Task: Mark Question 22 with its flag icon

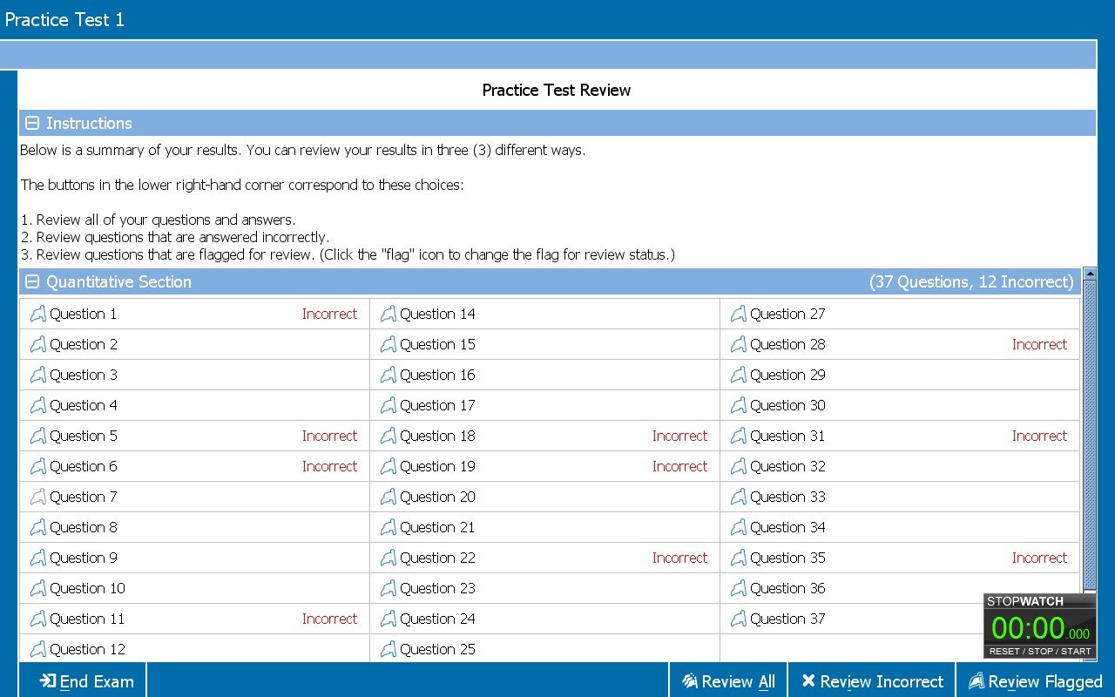Action: pos(388,558)
